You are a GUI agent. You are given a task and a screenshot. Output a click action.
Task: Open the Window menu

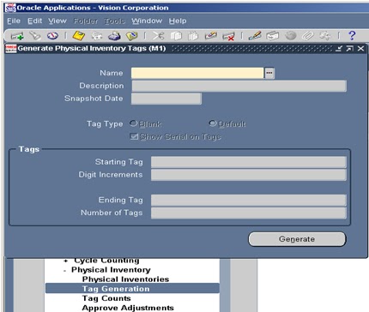point(147,21)
